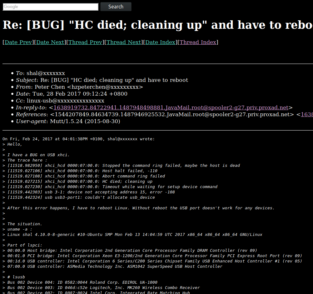Image resolution: width=313 pixels, height=294 pixels.
Task: Click the 'On Fri, Feb 24, 2017' attribution line
Action: click(79, 139)
